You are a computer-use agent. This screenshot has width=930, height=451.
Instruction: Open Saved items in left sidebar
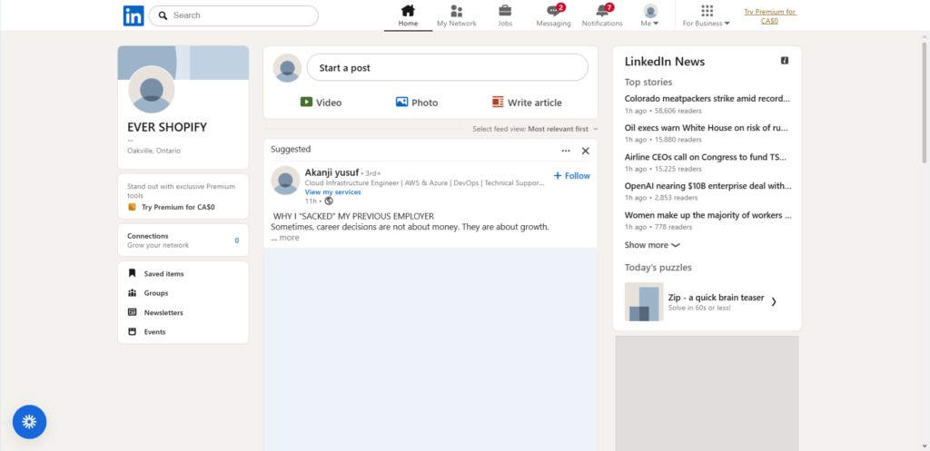pyautogui.click(x=163, y=273)
